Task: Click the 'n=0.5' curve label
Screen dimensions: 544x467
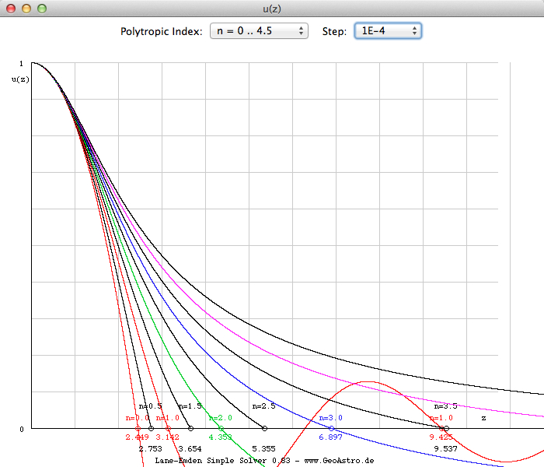Action: pos(150,406)
